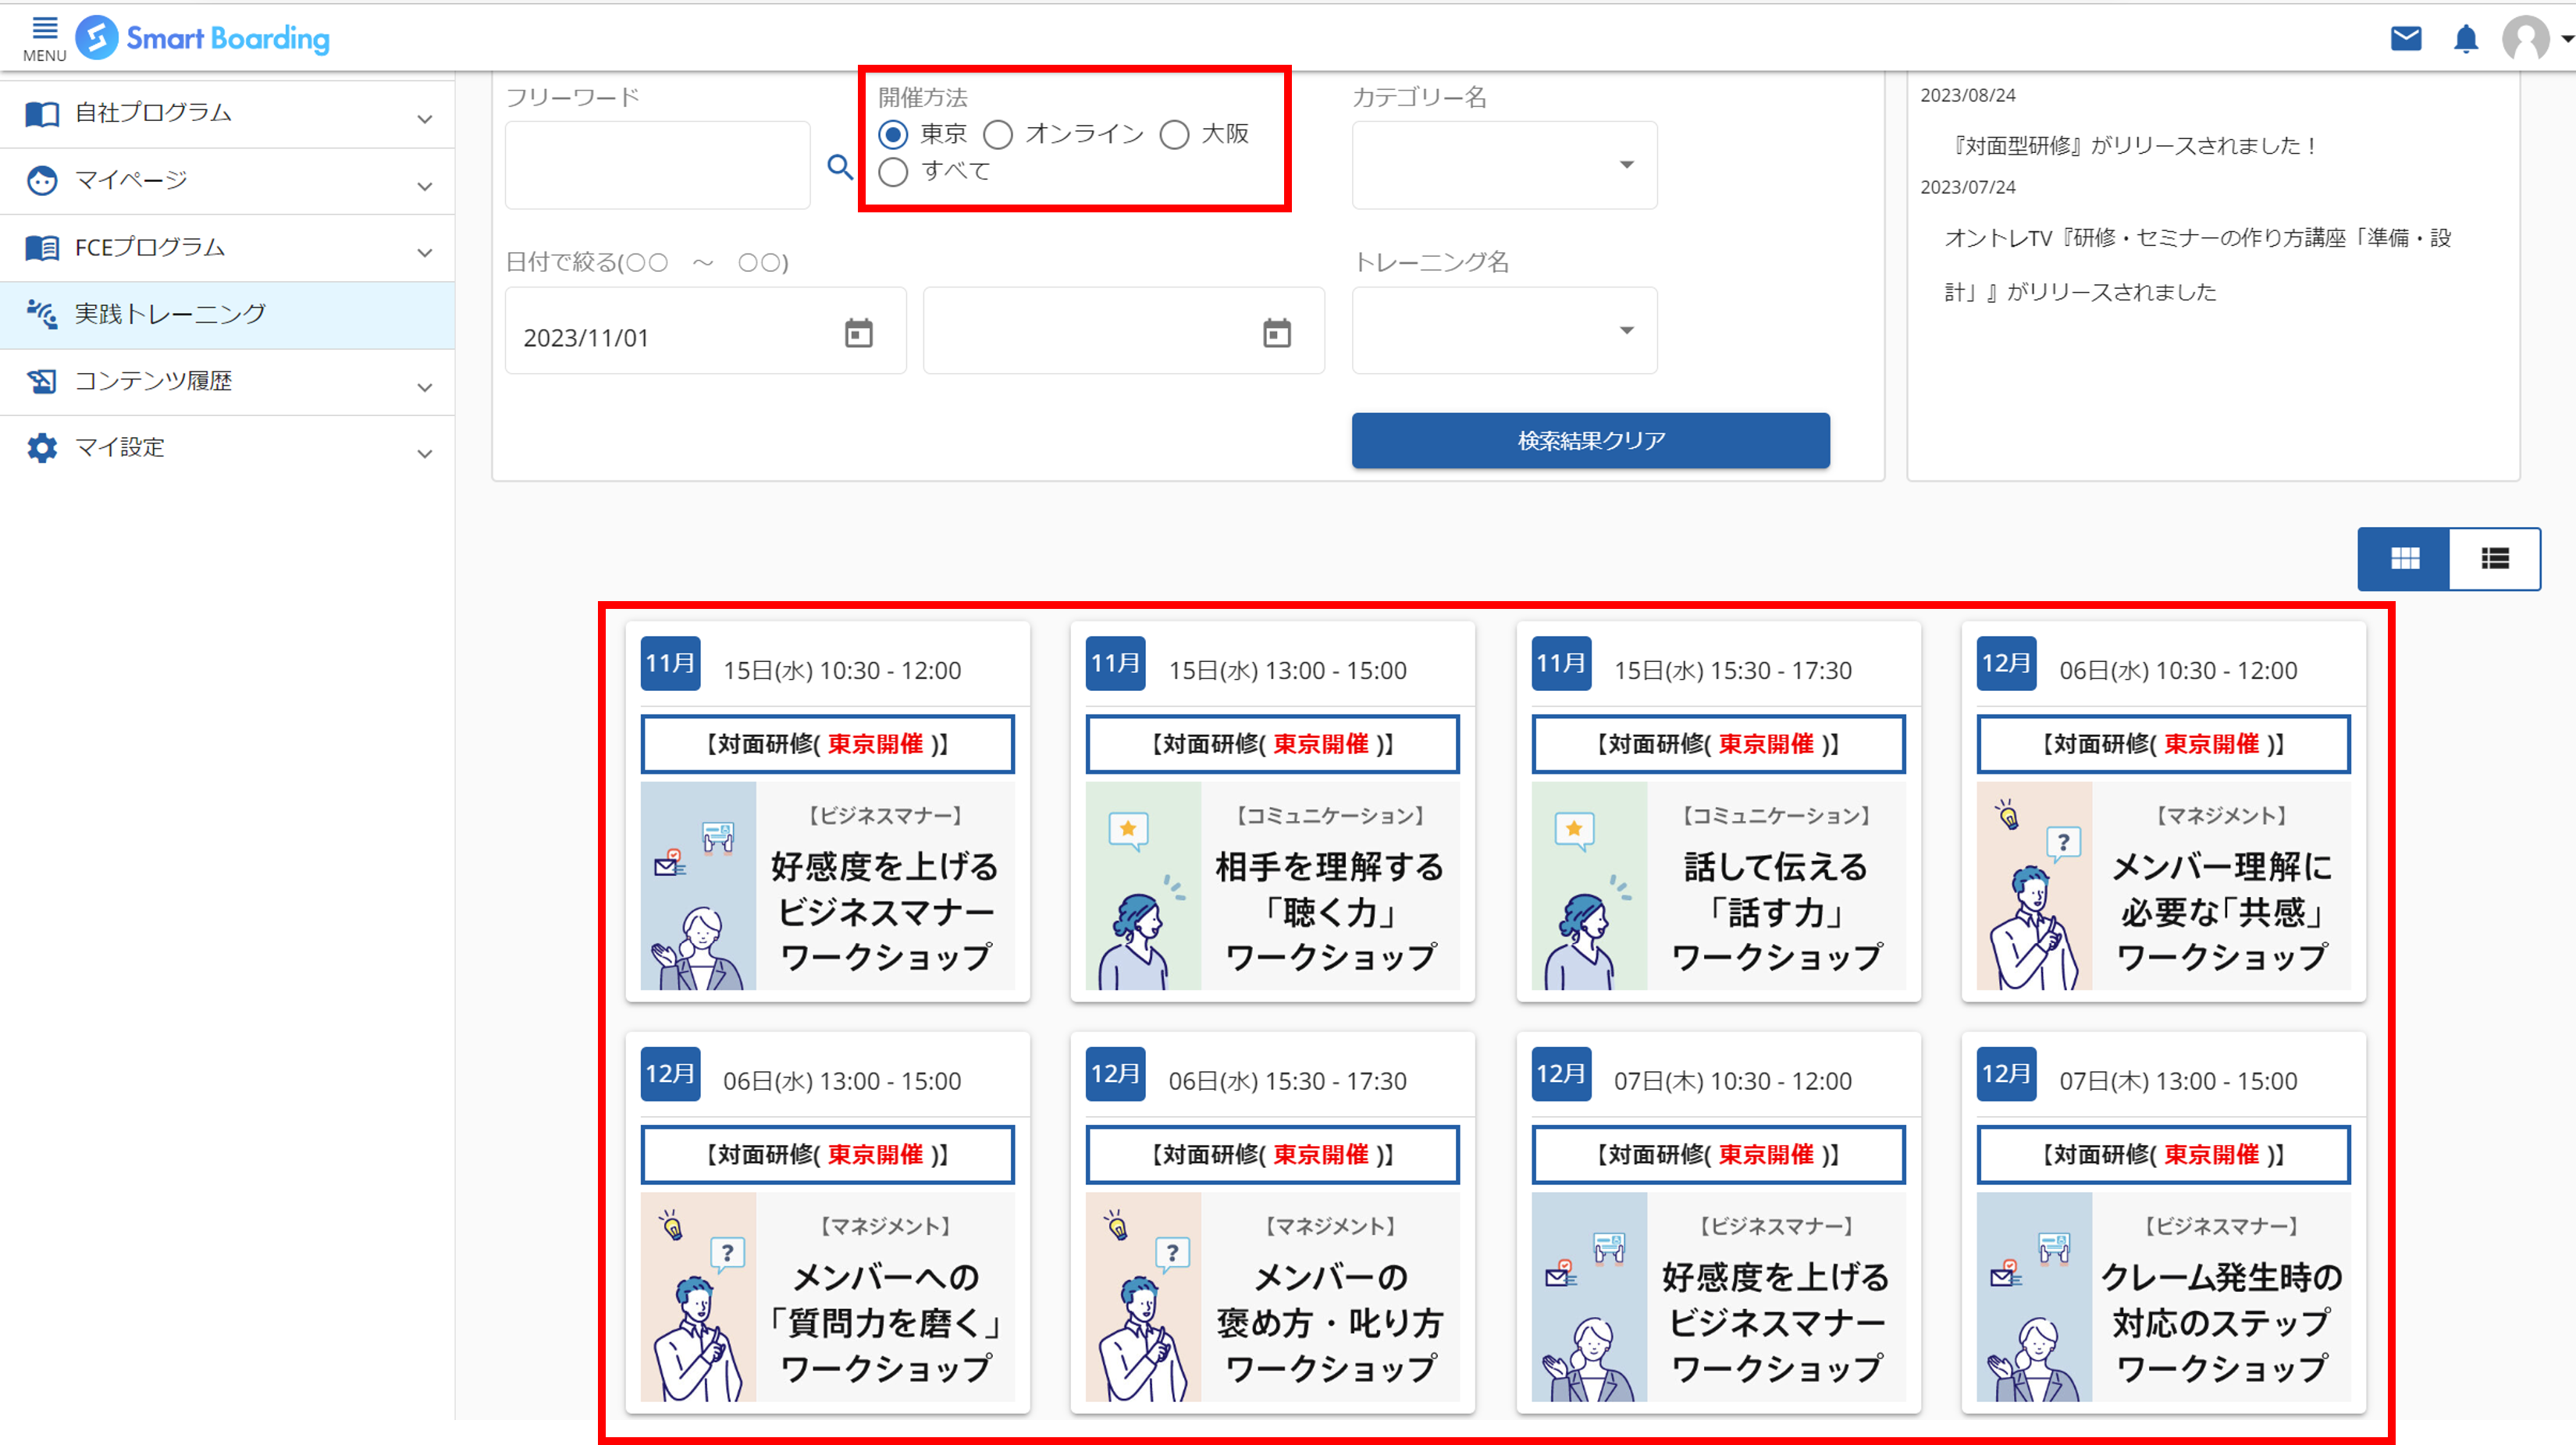2576x1445 pixels.
Task: Select the 大阪 radio option
Action: [1174, 134]
